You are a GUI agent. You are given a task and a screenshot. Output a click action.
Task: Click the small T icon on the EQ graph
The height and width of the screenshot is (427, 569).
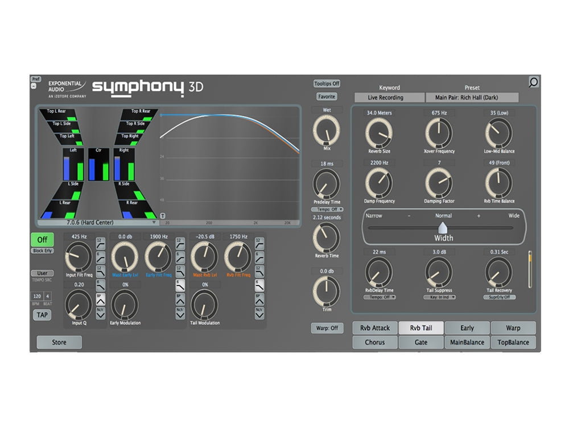coord(163,216)
